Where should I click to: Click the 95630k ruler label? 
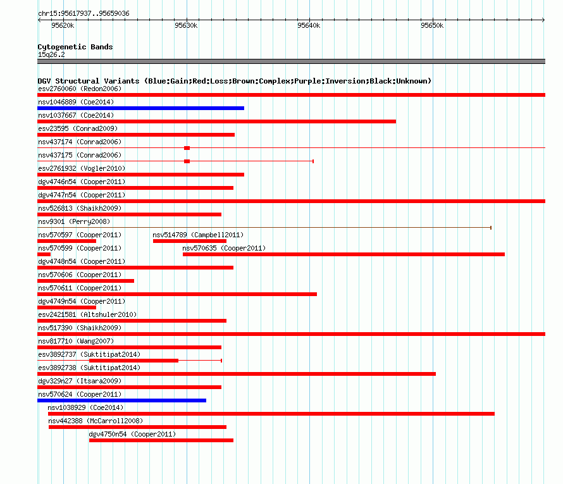pos(186,25)
